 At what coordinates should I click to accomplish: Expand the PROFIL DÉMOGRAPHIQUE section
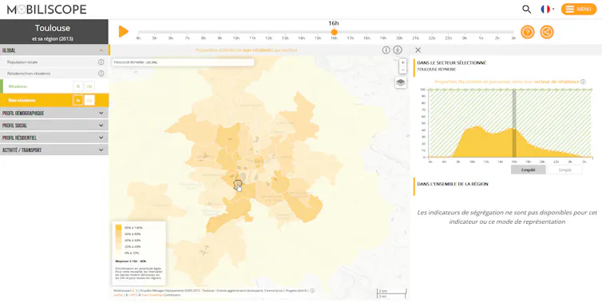point(54,113)
